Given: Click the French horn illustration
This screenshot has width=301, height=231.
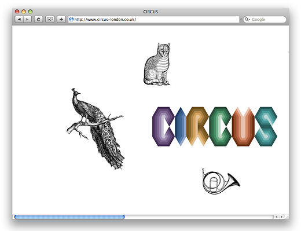Looking at the screenshot, I should click(x=221, y=181).
